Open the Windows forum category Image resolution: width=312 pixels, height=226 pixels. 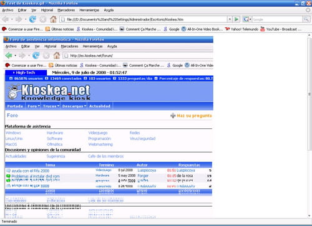coord(13,133)
